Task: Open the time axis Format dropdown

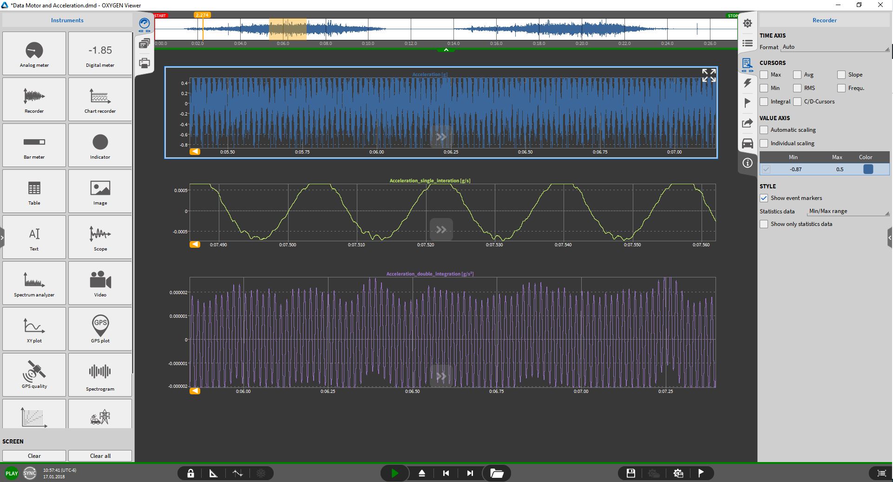Action: pos(835,47)
